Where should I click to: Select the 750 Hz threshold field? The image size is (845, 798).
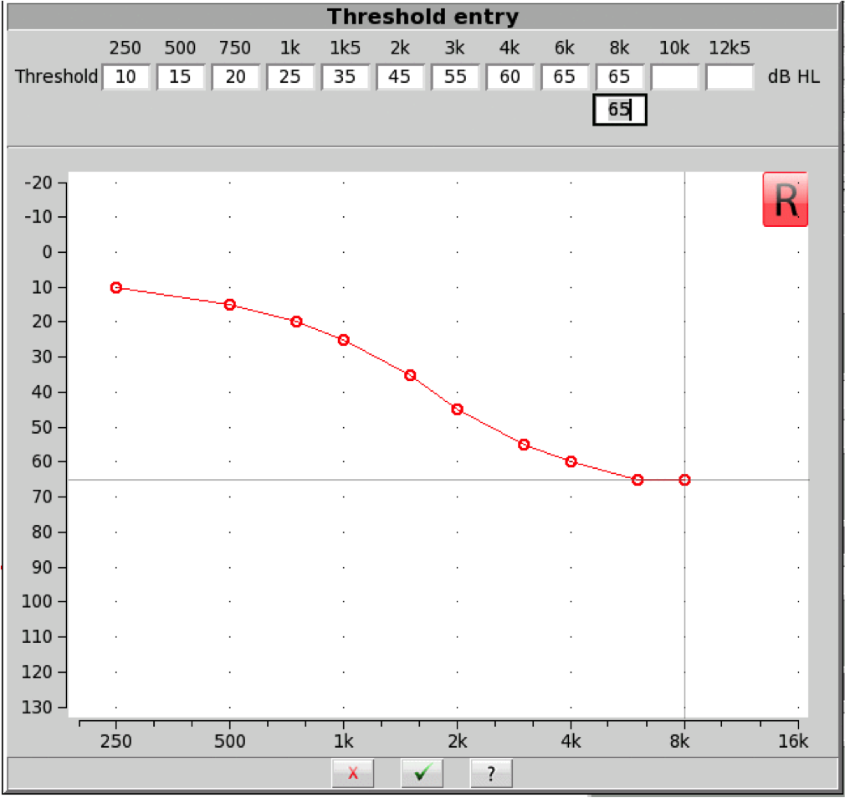(x=235, y=76)
